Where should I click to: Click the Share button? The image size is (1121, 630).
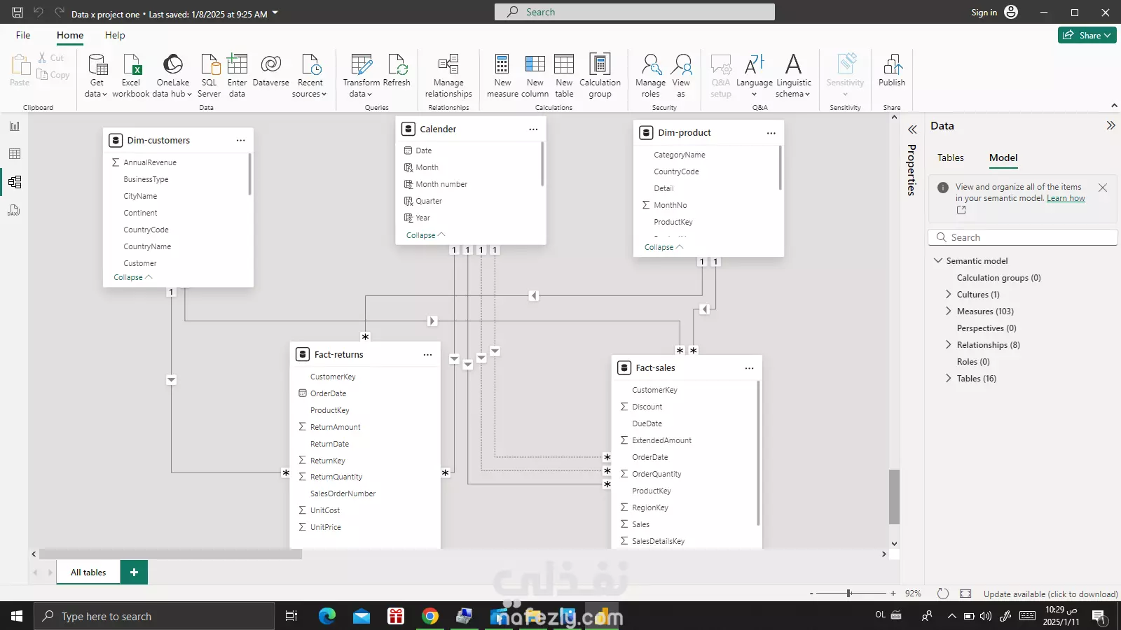(1087, 35)
